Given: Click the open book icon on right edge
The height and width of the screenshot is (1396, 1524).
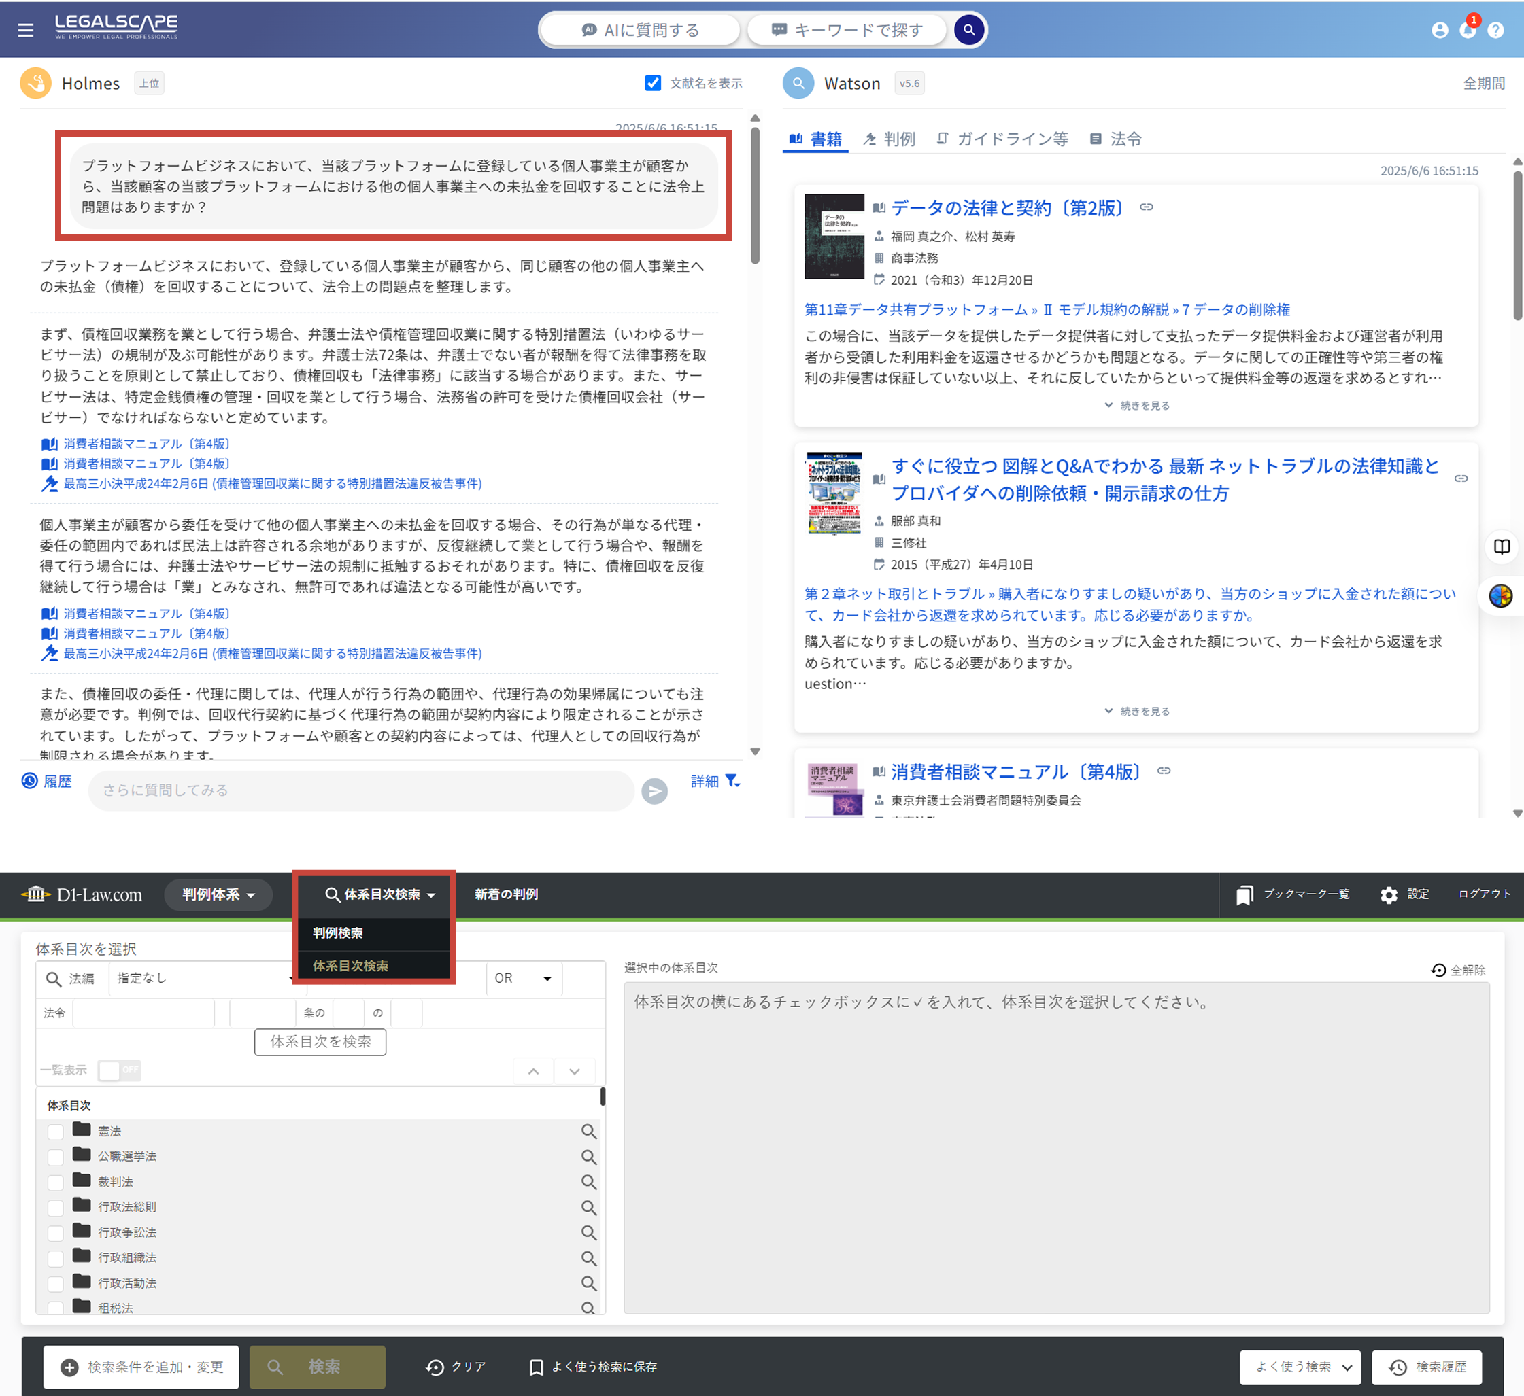Looking at the screenshot, I should pos(1502,547).
